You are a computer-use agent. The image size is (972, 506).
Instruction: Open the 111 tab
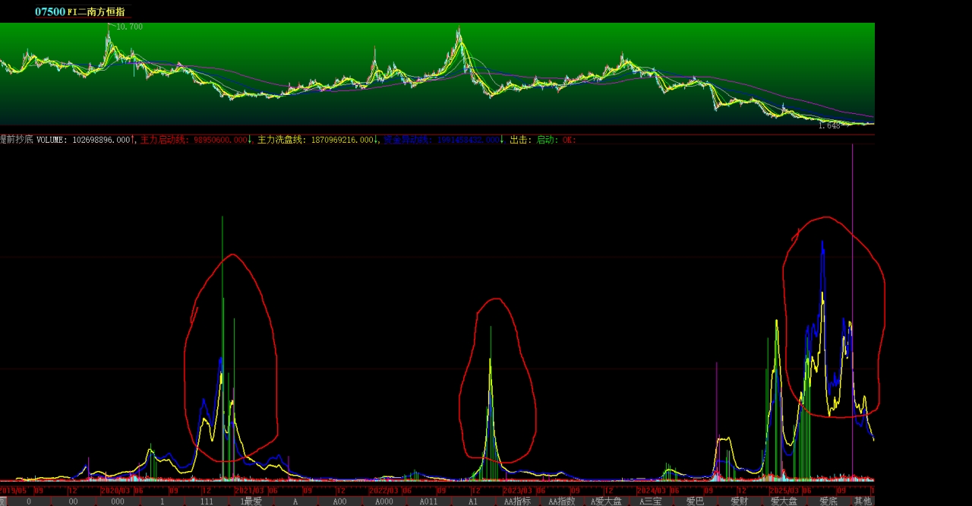[207, 501]
